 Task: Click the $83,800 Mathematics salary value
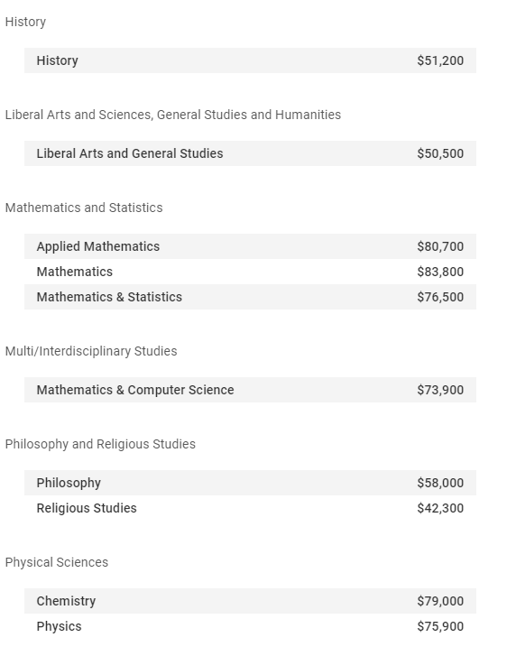[440, 272]
